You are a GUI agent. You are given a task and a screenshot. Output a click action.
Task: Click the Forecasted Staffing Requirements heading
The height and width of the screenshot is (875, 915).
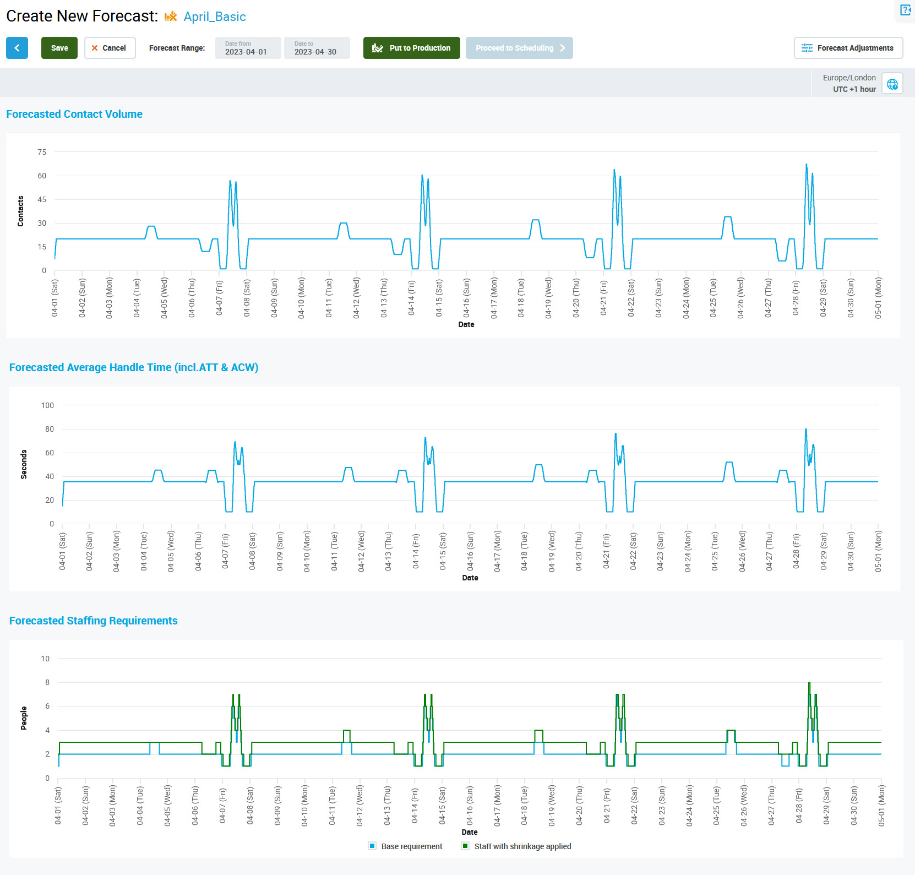pyautogui.click(x=94, y=621)
